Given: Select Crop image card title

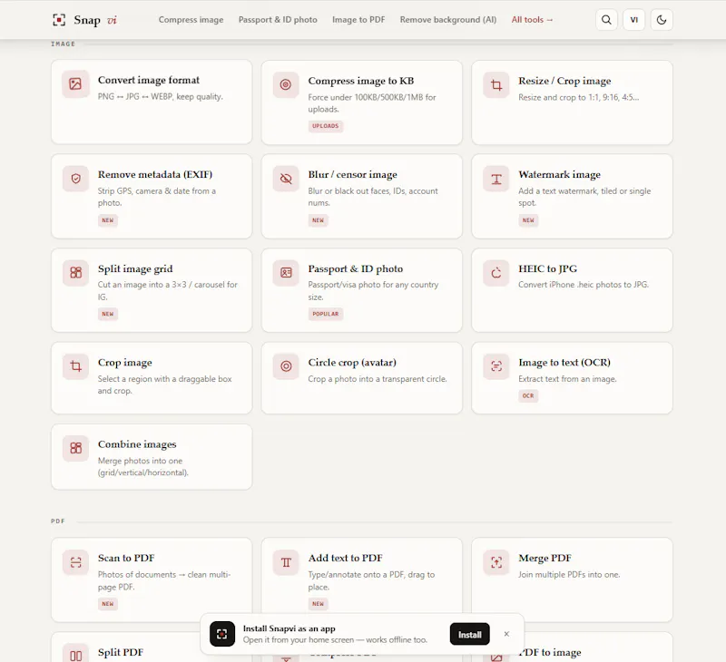Looking at the screenshot, I should pyautogui.click(x=125, y=363).
